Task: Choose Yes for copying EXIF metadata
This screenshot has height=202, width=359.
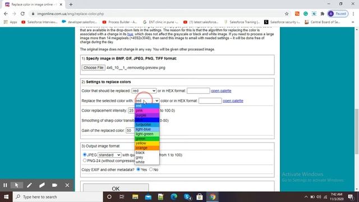Action: (139, 169)
